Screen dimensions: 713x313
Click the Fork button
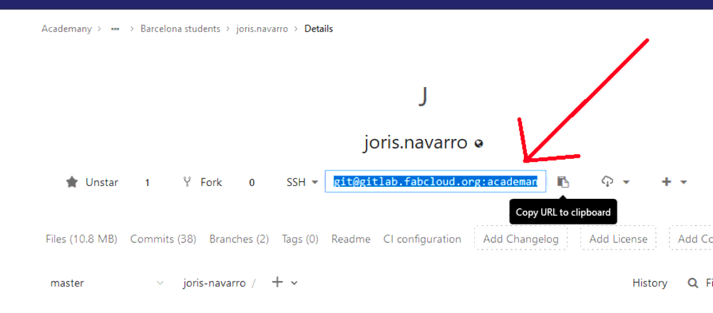[x=202, y=183]
